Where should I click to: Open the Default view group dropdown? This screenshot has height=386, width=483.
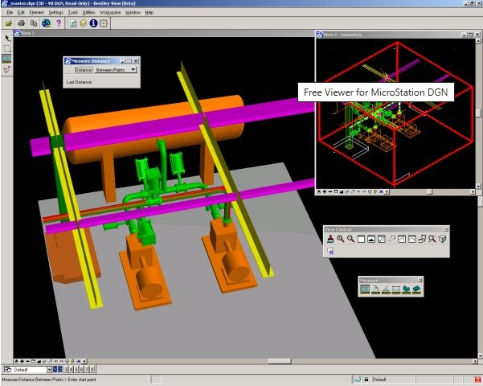[47, 369]
